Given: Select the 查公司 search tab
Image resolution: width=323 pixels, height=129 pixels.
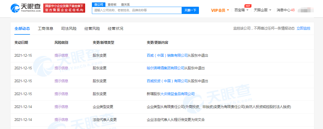Looking at the screenshot, I should [99, 5].
